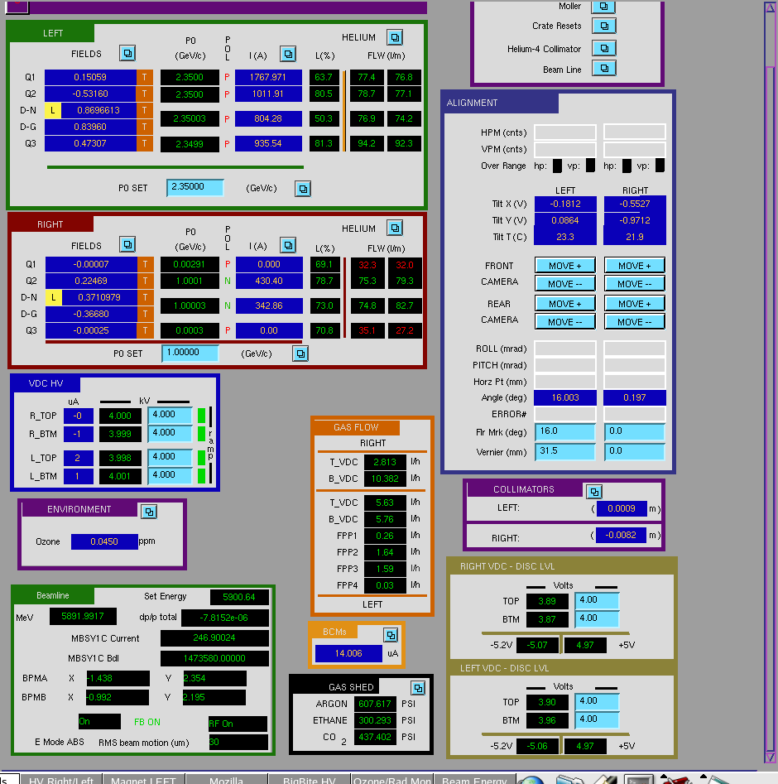Select ARGON pressure value 607.617
Screen dimensions: 778x784
coord(374,704)
